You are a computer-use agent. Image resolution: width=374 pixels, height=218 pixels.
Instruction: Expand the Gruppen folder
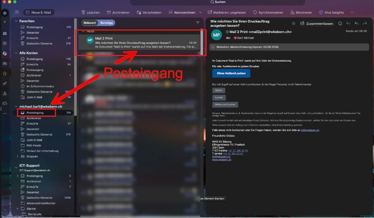[x=17, y=156]
